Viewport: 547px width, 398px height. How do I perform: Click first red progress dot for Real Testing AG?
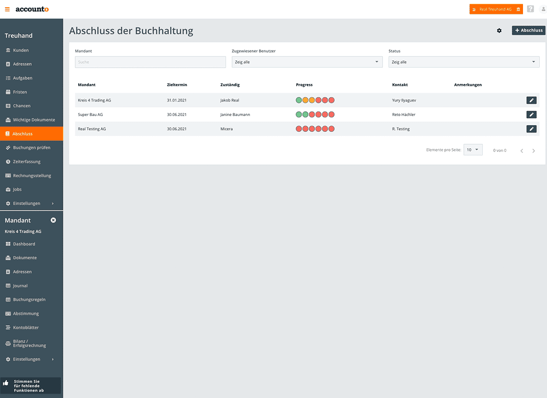[298, 129]
